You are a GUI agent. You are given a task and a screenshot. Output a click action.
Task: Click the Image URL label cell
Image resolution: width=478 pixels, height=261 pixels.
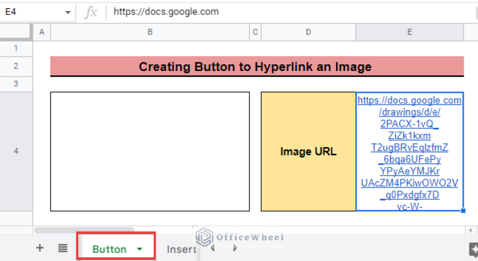pos(308,151)
